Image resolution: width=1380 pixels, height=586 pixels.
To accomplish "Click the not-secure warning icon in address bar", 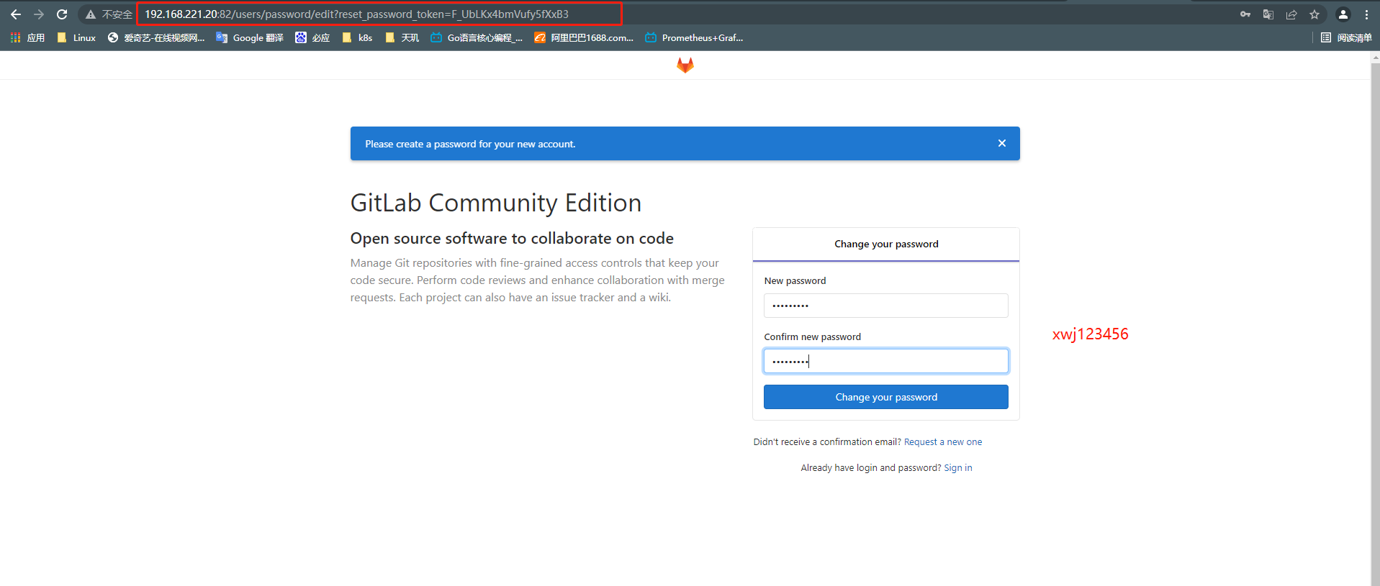I will 91,14.
